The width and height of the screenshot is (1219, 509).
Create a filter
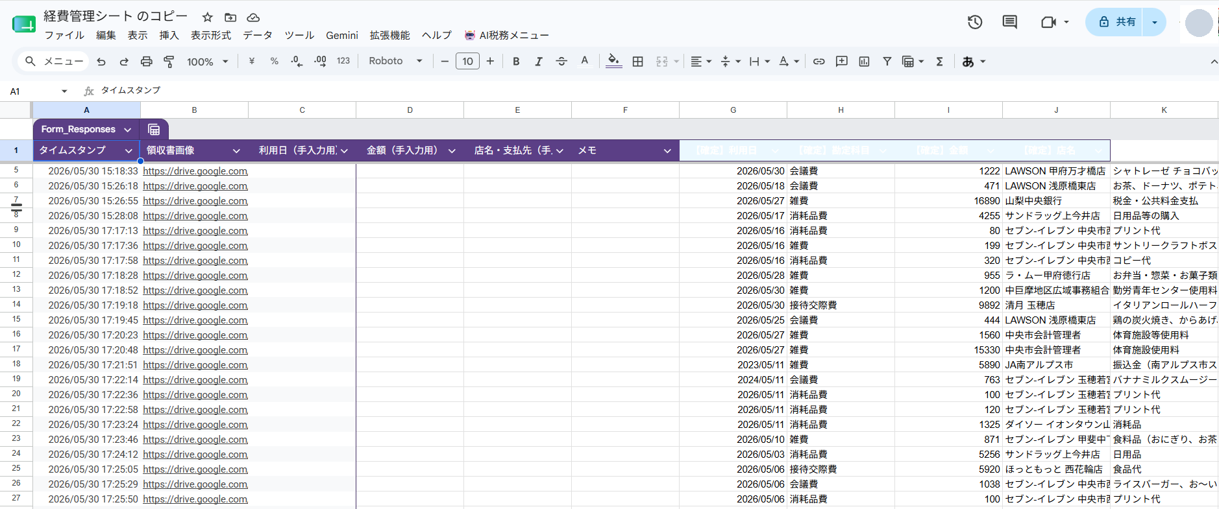[887, 62]
